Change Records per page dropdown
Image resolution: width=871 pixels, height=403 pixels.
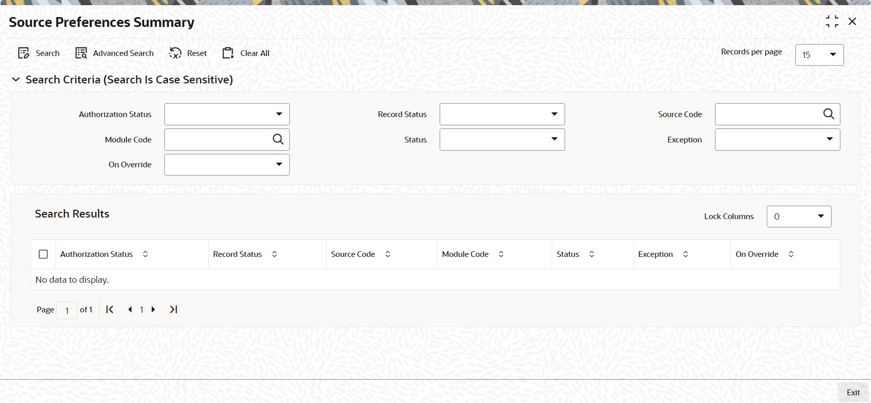tap(820, 55)
